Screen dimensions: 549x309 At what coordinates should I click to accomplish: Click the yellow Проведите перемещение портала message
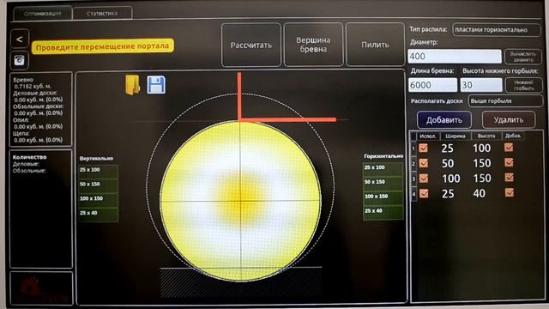pos(102,46)
